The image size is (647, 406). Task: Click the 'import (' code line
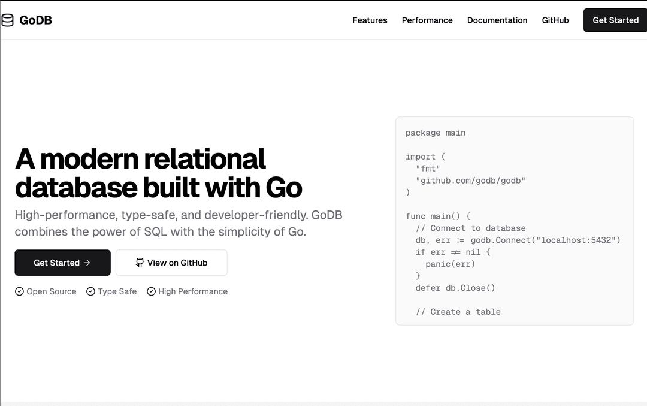425,157
